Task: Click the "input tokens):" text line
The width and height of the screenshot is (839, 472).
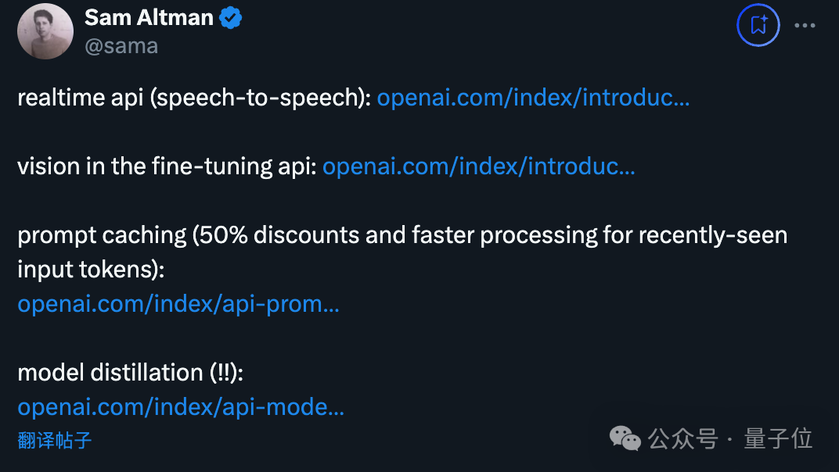Action: click(91, 270)
